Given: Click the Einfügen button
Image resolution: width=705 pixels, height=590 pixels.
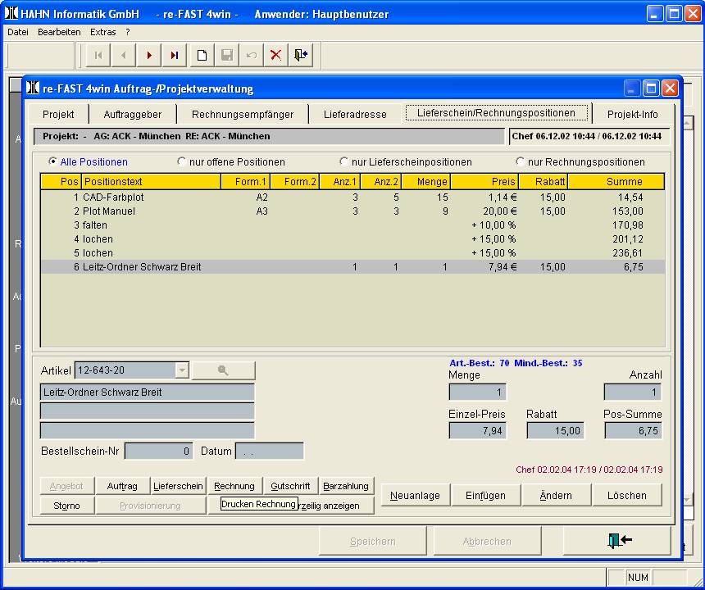Looking at the screenshot, I should [x=485, y=495].
